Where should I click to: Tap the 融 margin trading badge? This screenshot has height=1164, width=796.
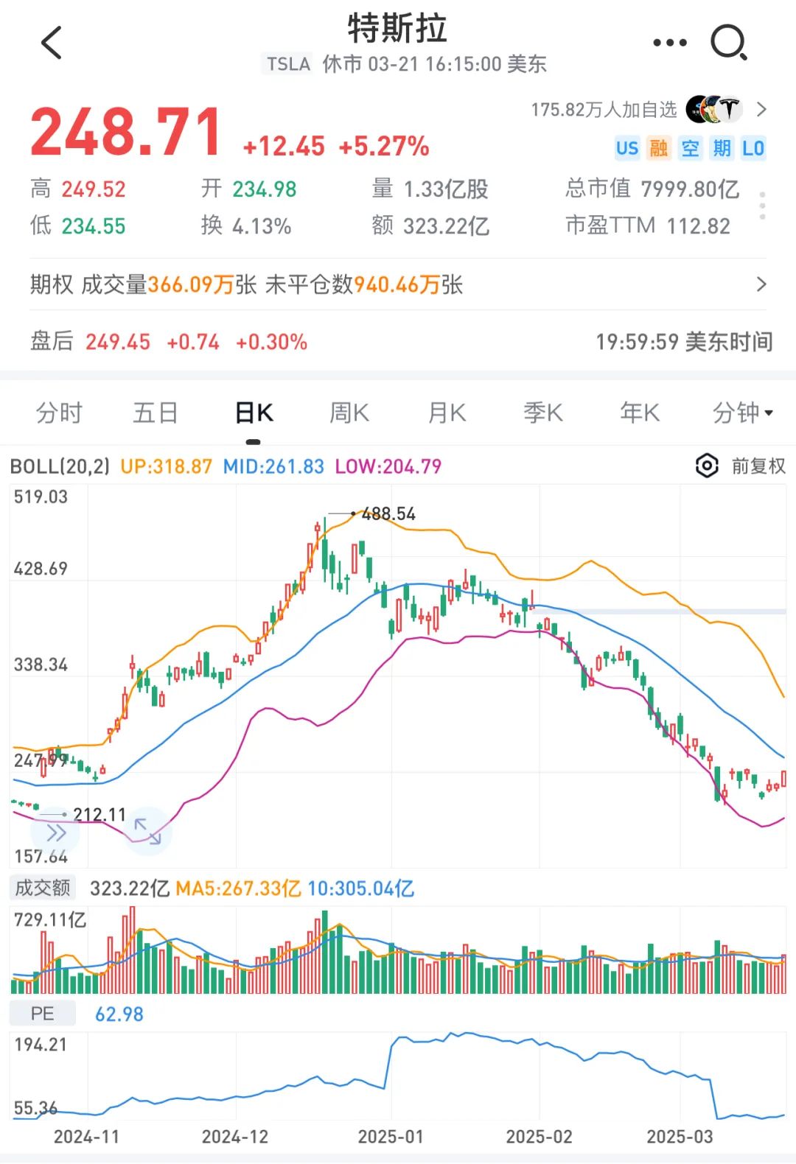[658, 148]
